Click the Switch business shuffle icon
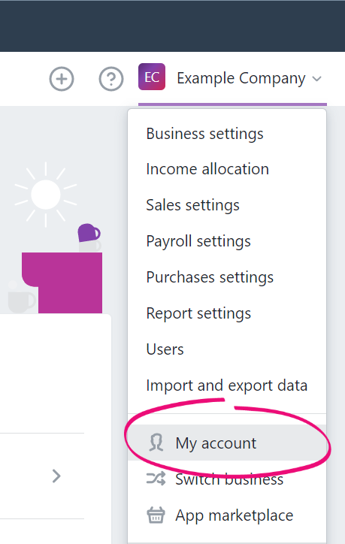This screenshot has height=544, width=345. point(156,479)
